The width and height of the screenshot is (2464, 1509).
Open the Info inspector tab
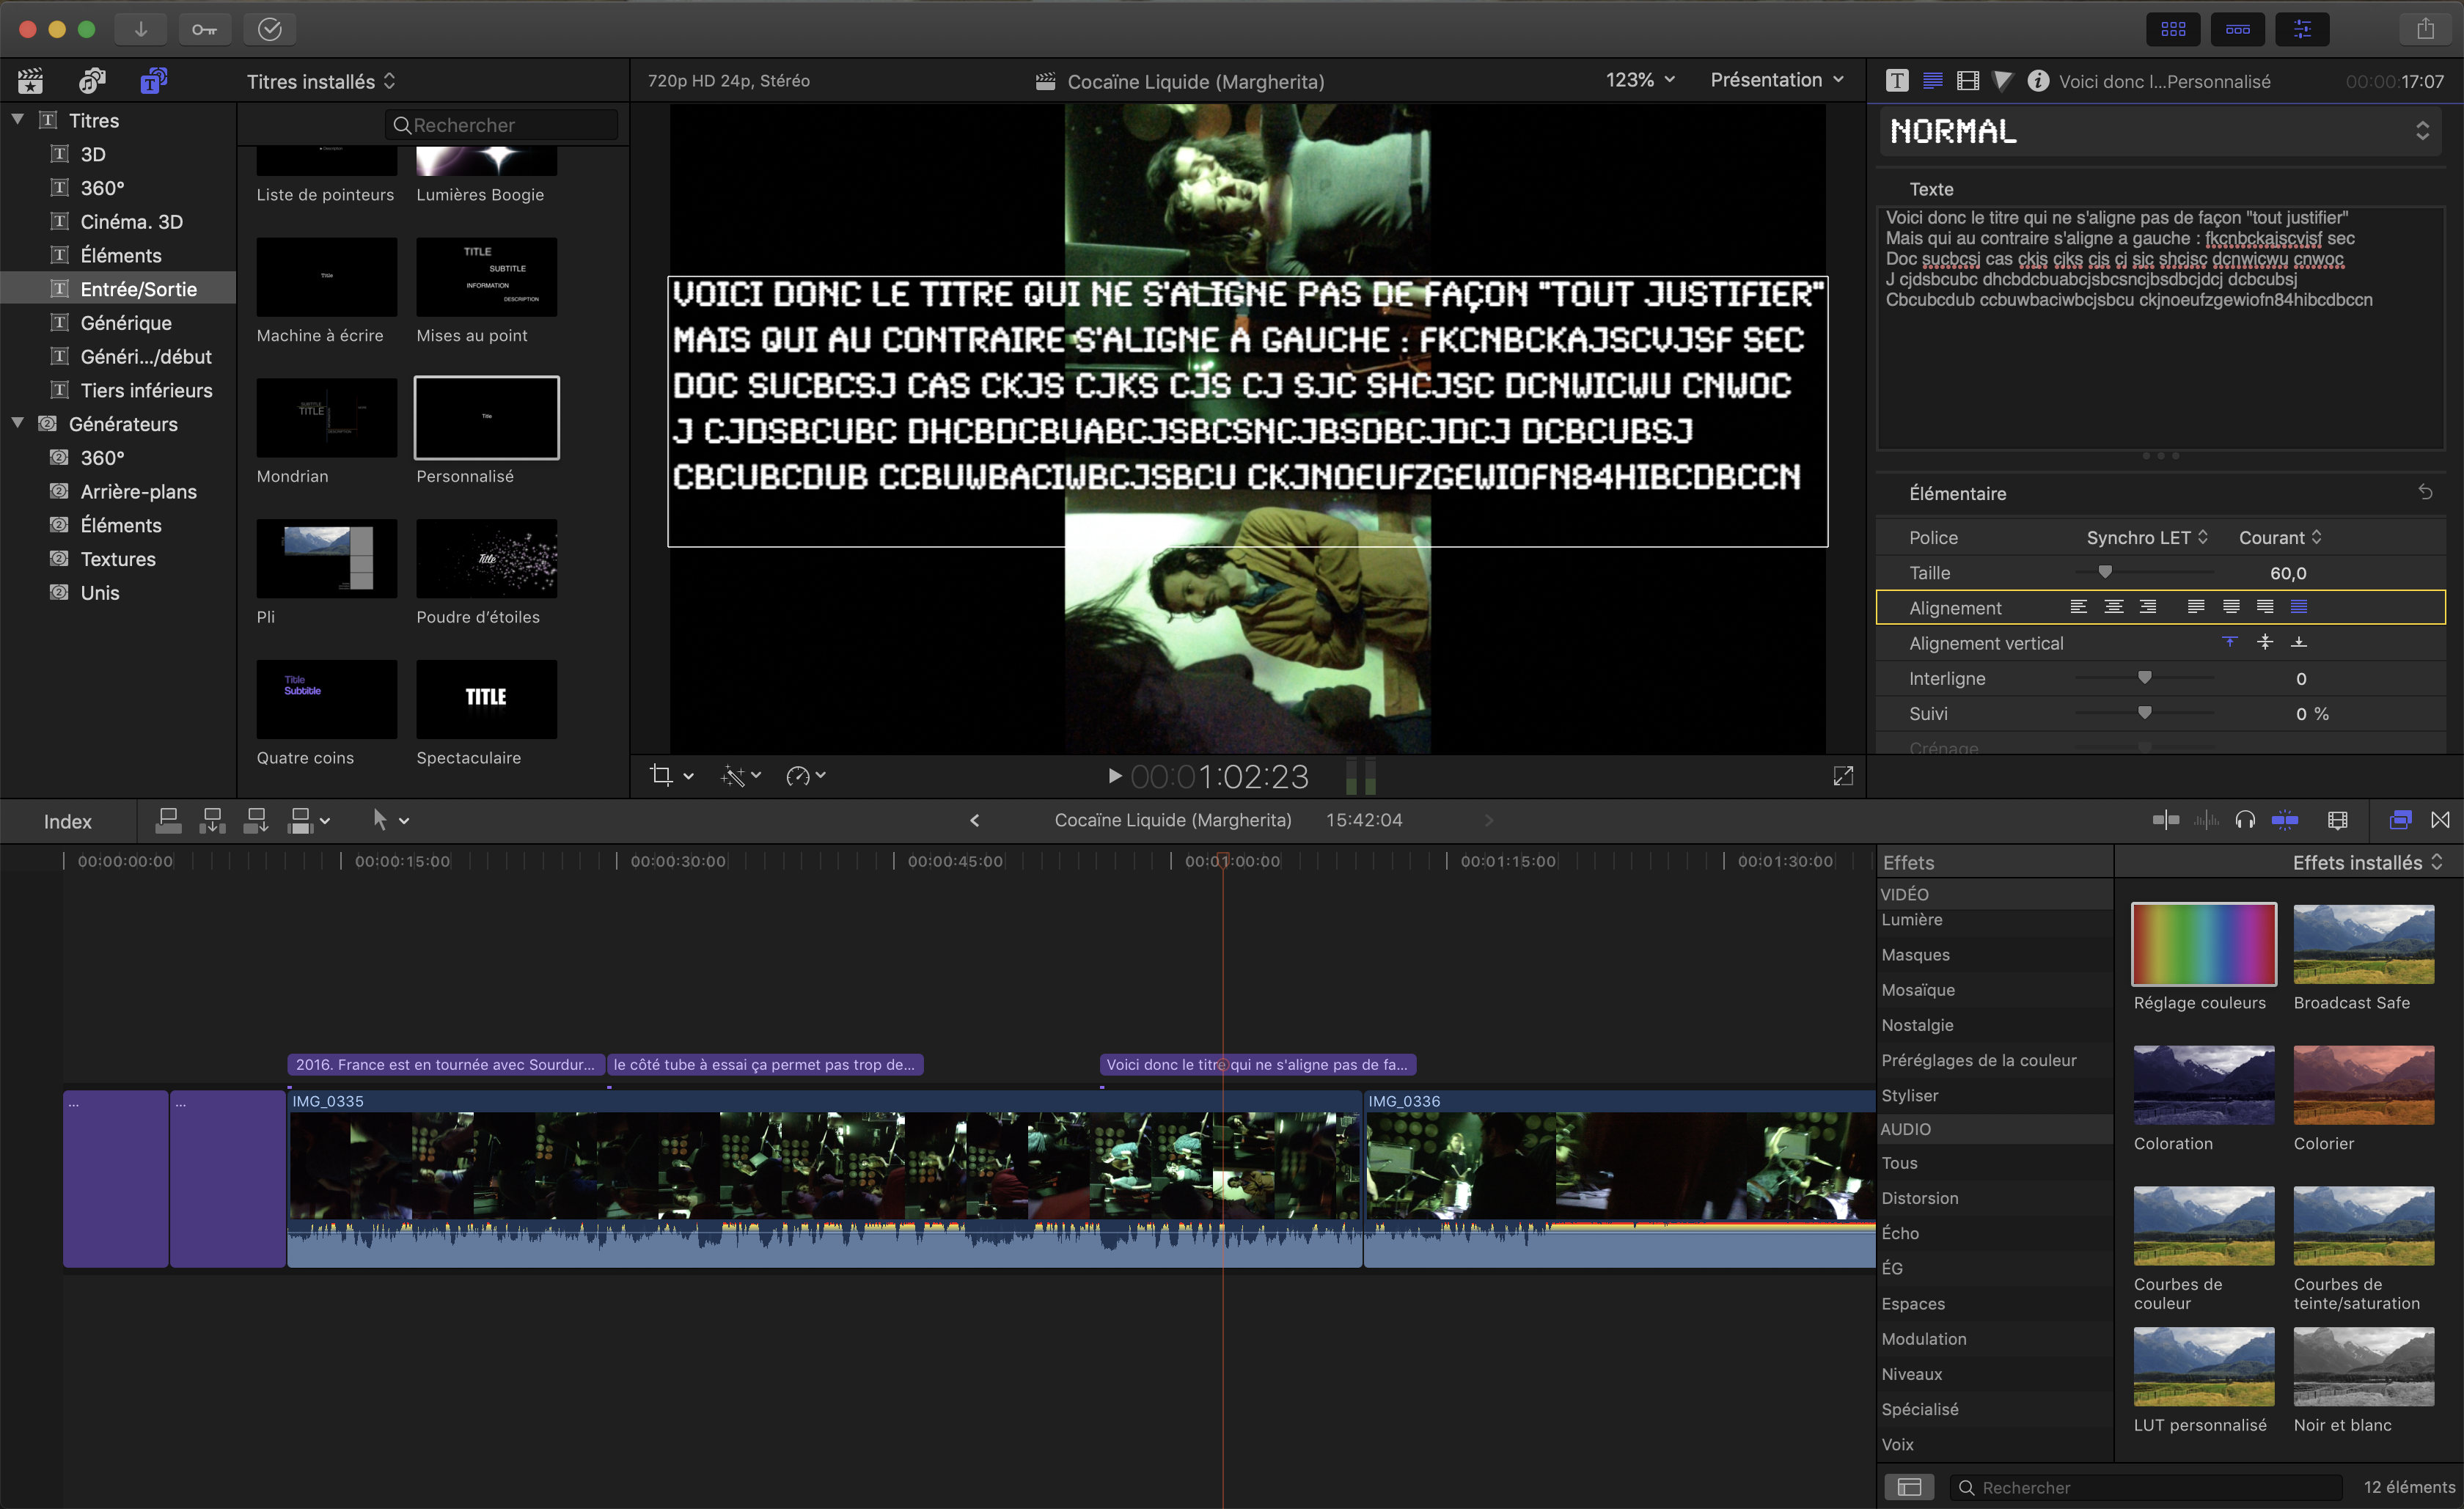coord(2038,81)
